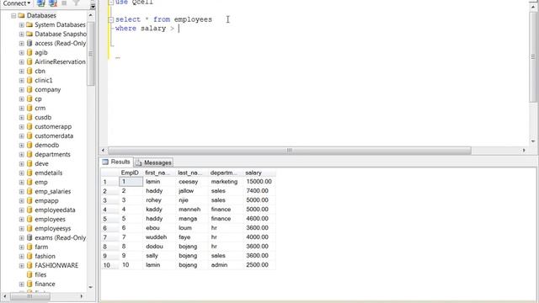Click the last_na... column header
539x303 pixels.
tap(192, 173)
